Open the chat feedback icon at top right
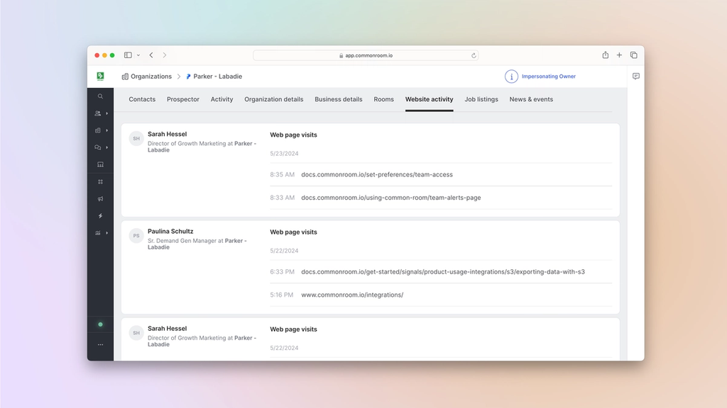The width and height of the screenshot is (727, 408). 635,76
